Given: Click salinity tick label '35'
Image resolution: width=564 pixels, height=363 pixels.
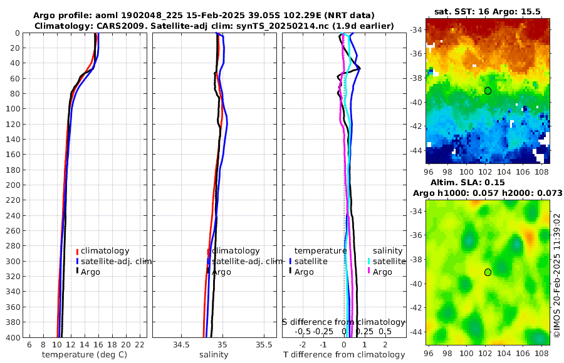Looking at the screenshot, I should pyautogui.click(x=222, y=345).
